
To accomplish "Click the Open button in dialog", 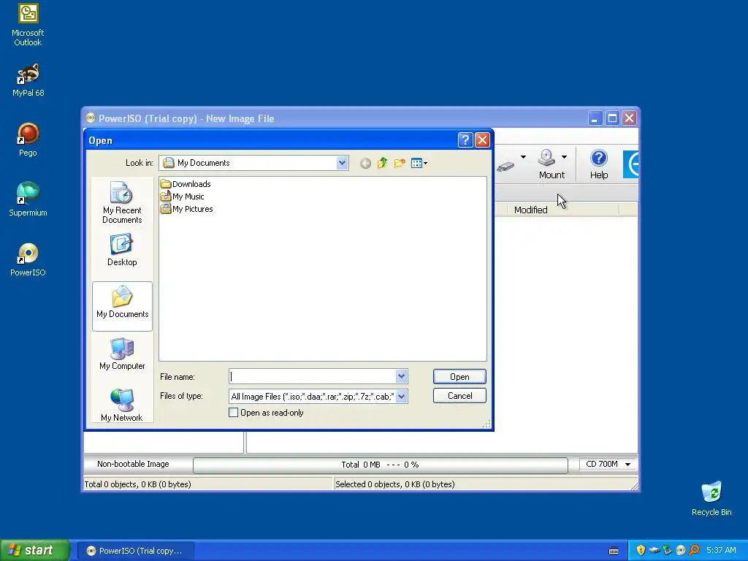I will click(459, 377).
